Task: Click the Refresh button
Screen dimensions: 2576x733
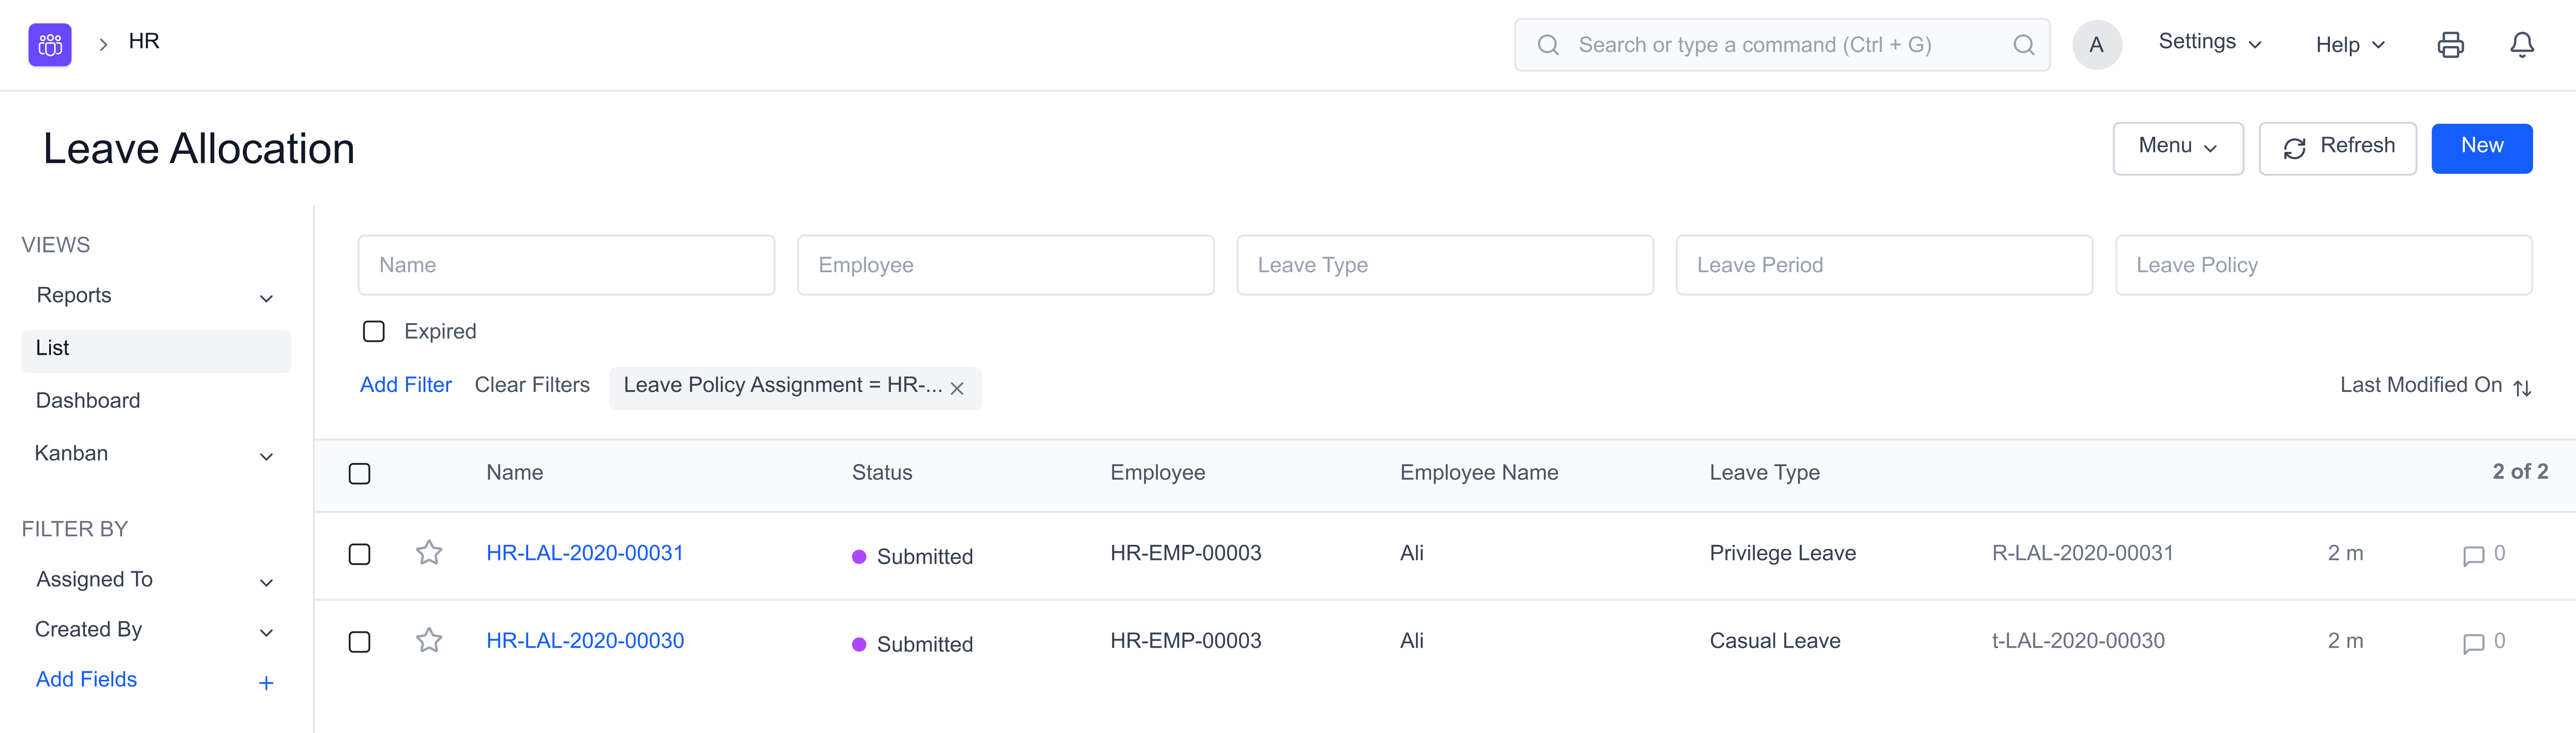Action: click(2337, 148)
